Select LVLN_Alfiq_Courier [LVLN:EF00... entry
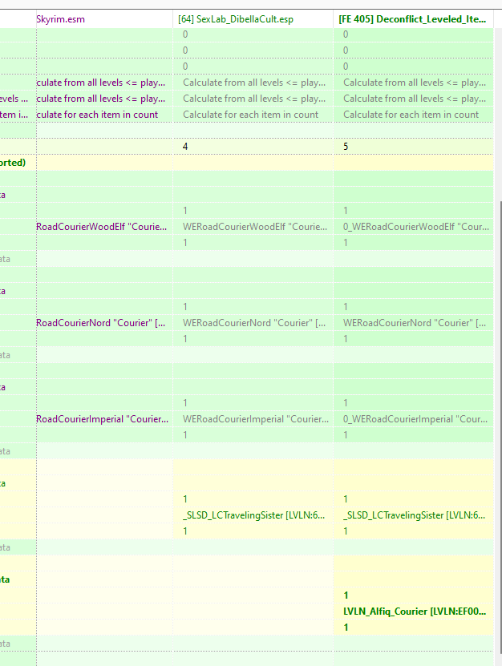This screenshot has height=666, width=502. click(413, 612)
